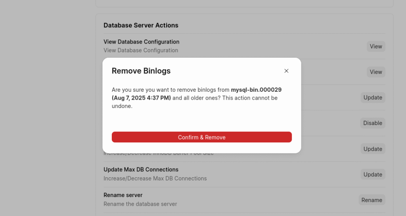This screenshot has width=406, height=216.
Task: Click the bold View Database Configuration title
Action: [141, 42]
